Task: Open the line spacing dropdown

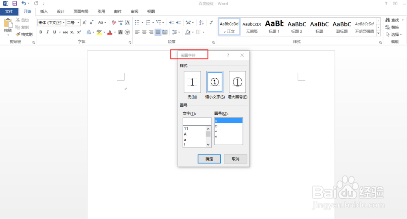Action: (176, 32)
